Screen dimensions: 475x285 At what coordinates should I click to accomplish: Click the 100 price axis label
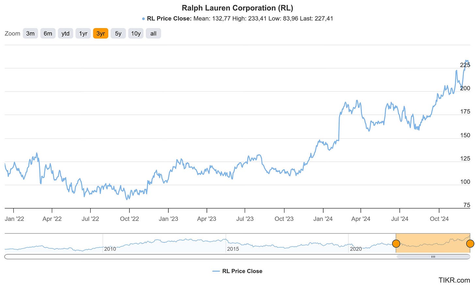465,182
